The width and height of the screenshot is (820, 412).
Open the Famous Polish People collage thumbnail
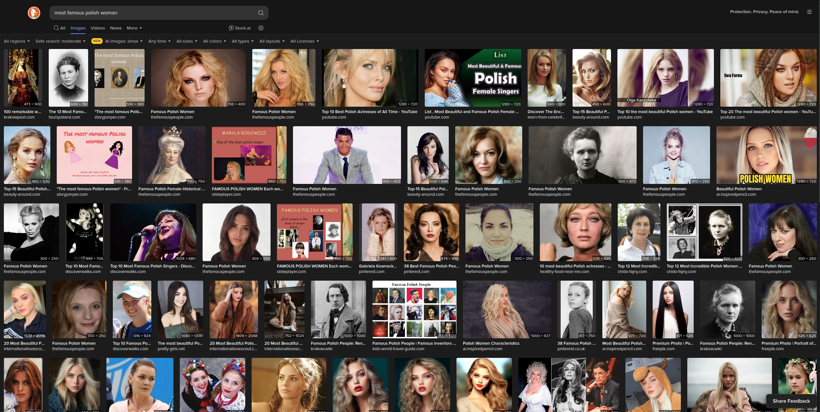(414, 309)
